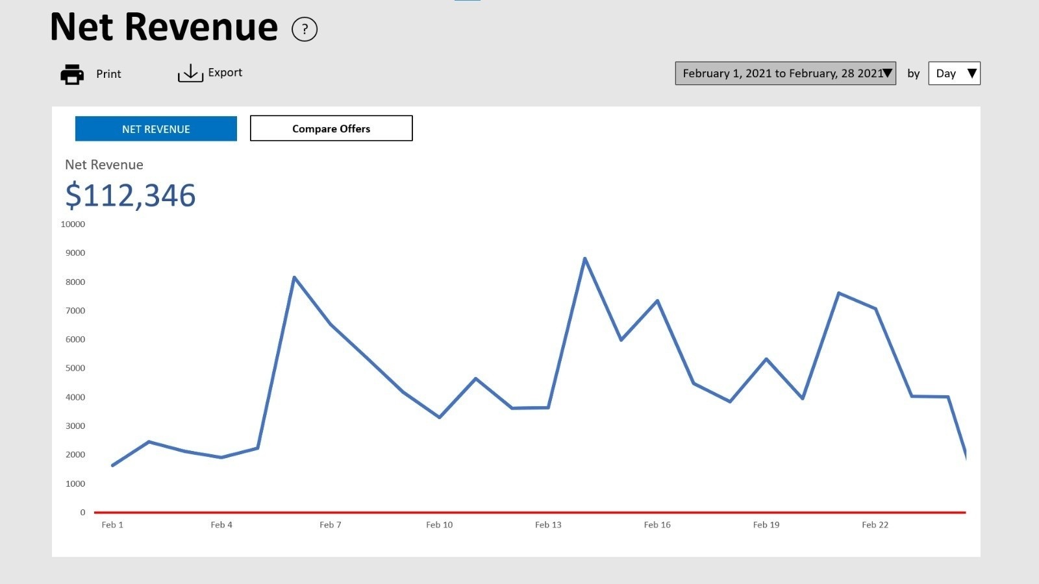
Task: Click the chart peak near Feb 6
Action: pyautogui.click(x=294, y=277)
